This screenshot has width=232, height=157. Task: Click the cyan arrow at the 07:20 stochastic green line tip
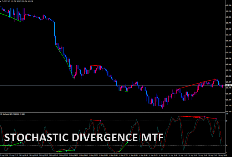(128, 142)
